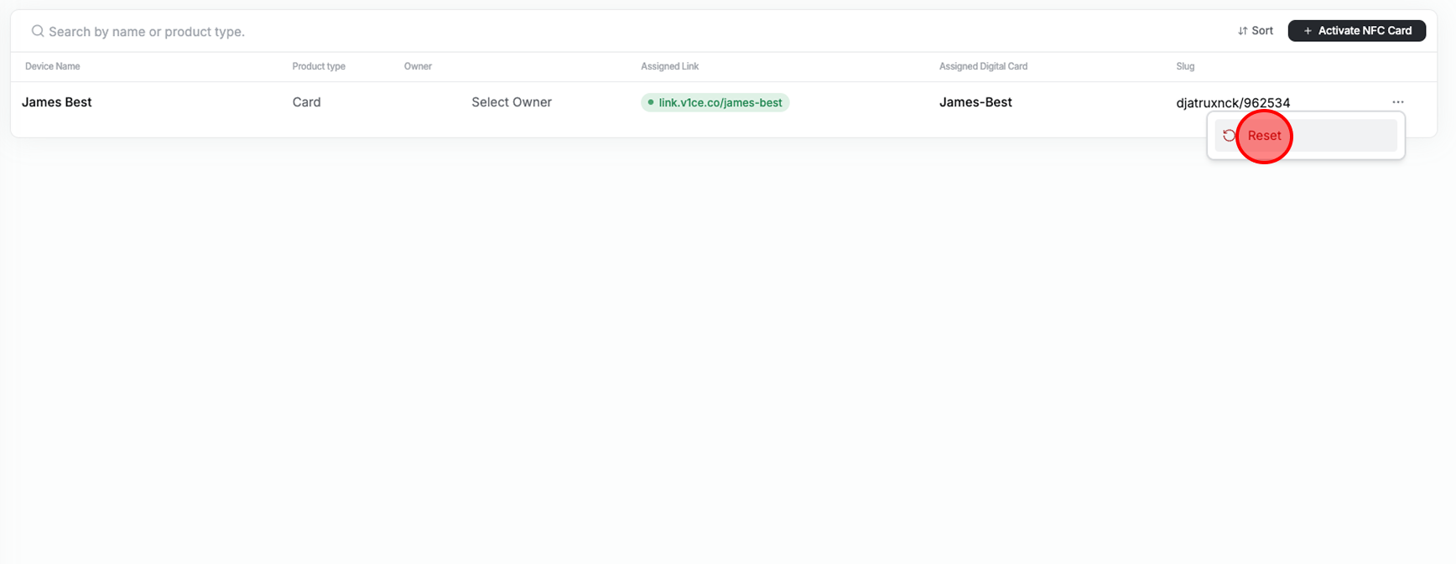Image resolution: width=1456 pixels, height=564 pixels.
Task: Click Activate NFC Card button
Action: coord(1356,31)
